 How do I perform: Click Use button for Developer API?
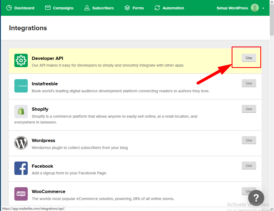point(249,58)
